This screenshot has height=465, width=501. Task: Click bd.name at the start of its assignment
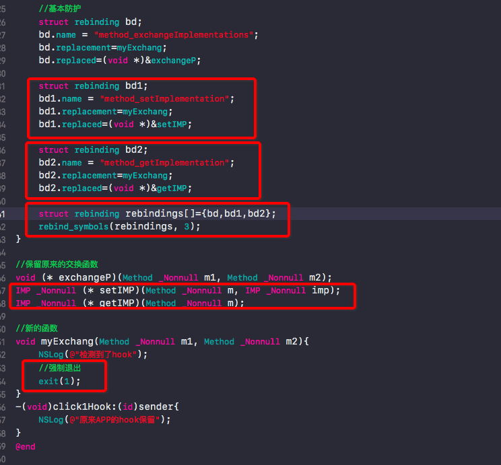[57, 35]
